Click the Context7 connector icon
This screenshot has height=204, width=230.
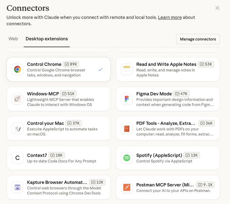pyautogui.click(x=17, y=158)
